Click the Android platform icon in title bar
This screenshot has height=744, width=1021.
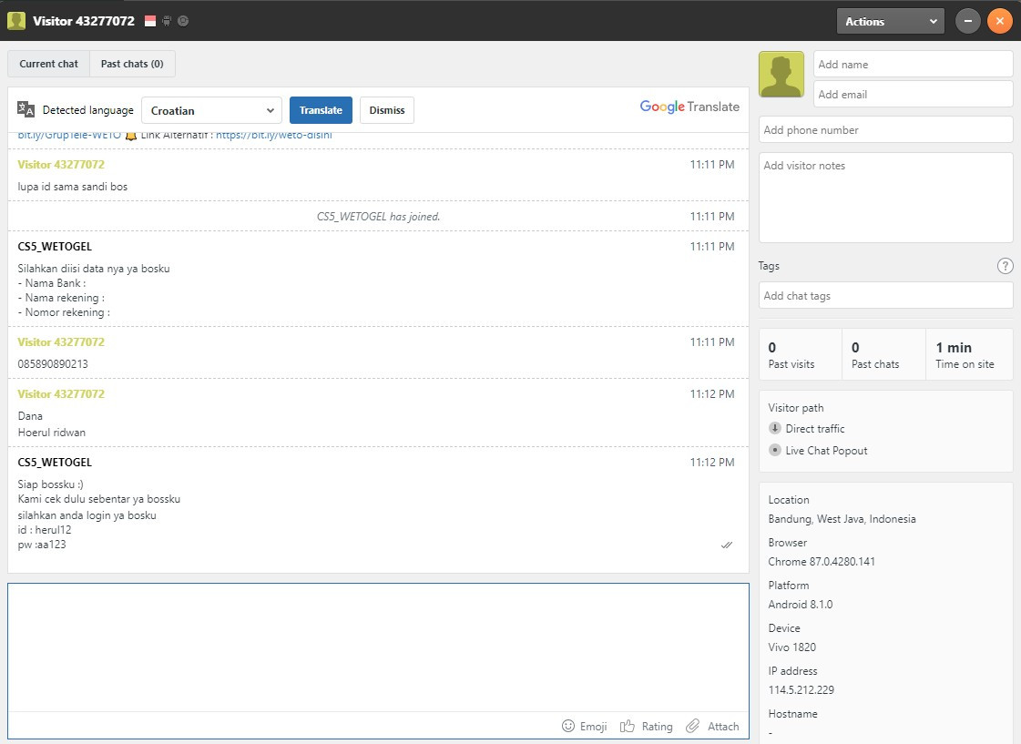[167, 21]
